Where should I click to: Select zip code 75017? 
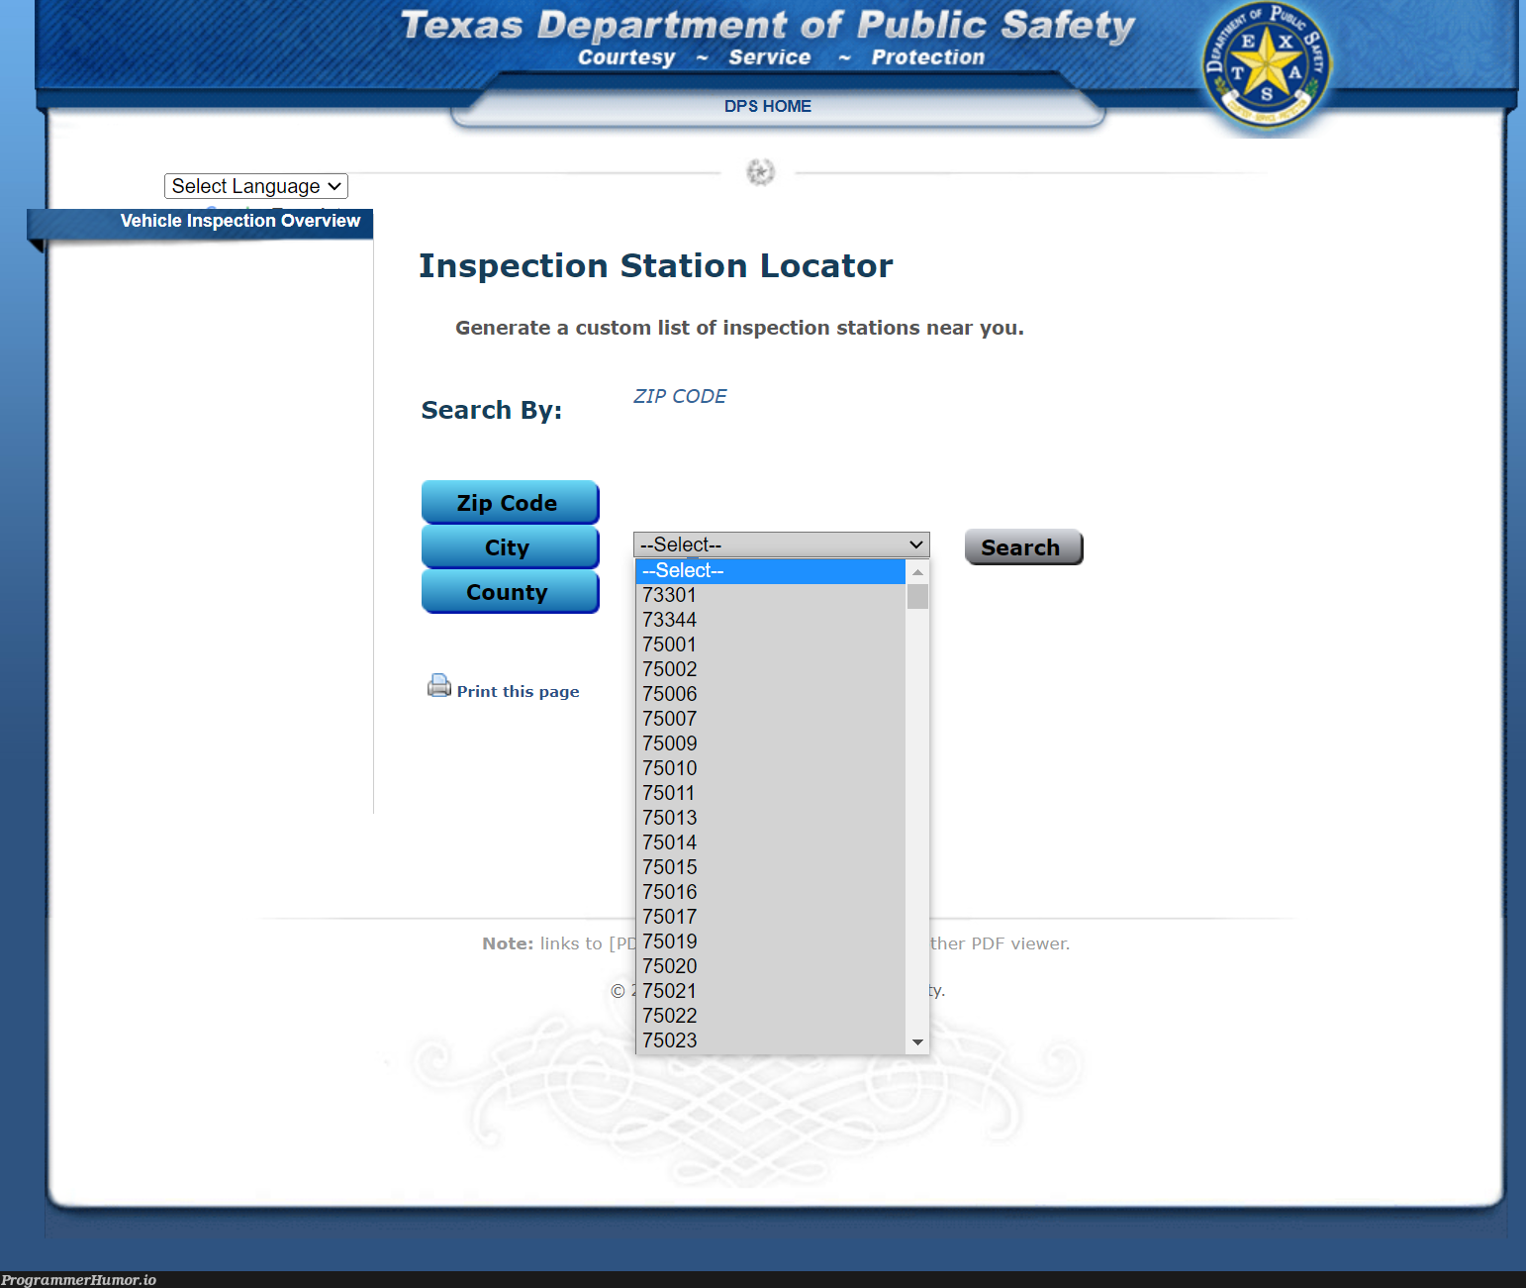coord(770,917)
